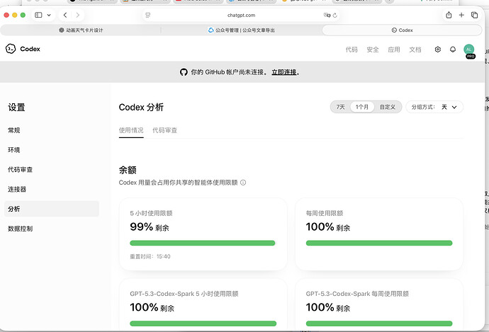Viewport: 489px width, 332px height.
Task: Open 文档 in top navigation
Action: [415, 50]
